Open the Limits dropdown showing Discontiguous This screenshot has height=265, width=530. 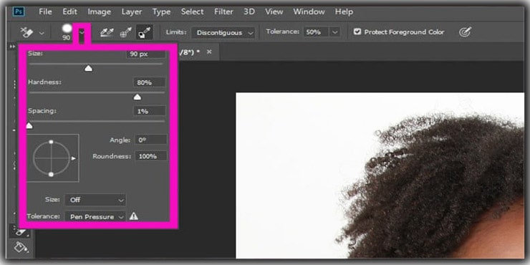[x=223, y=33]
